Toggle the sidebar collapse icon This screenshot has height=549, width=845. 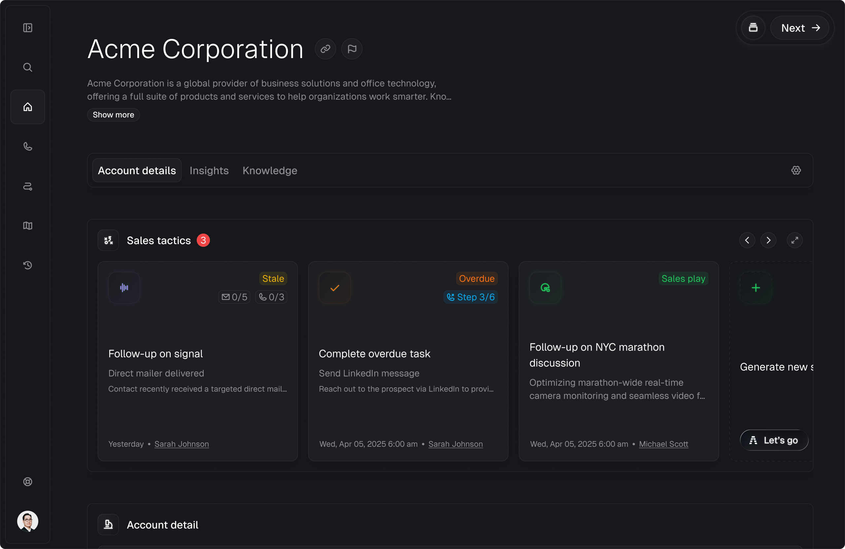click(x=28, y=28)
